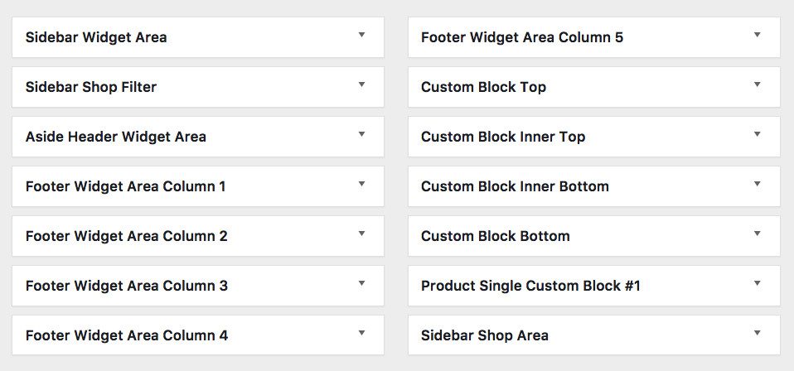Open Sidebar Shop Area arrow
Screen dimensions: 794x371
click(x=757, y=334)
